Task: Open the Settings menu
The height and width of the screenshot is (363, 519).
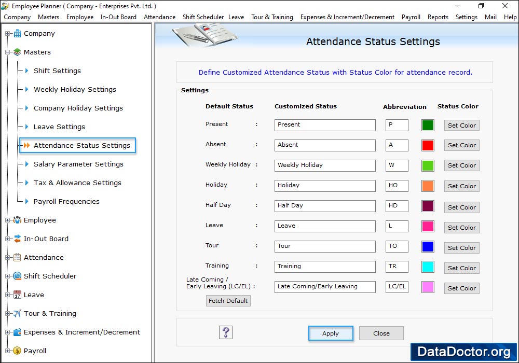Action: (x=466, y=17)
